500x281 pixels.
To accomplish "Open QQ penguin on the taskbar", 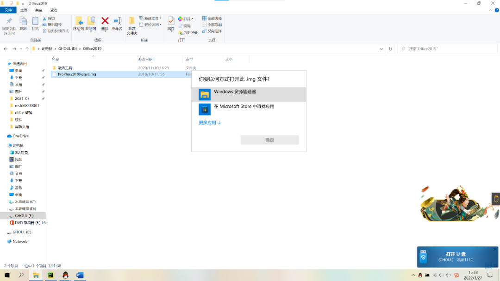I will click(x=65, y=275).
